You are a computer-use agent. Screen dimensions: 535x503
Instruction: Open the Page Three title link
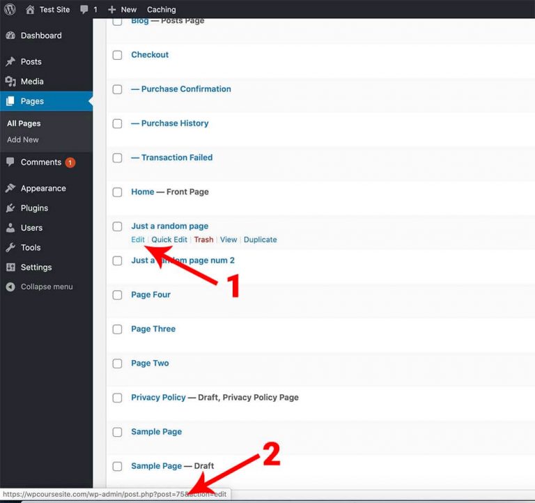coord(153,329)
